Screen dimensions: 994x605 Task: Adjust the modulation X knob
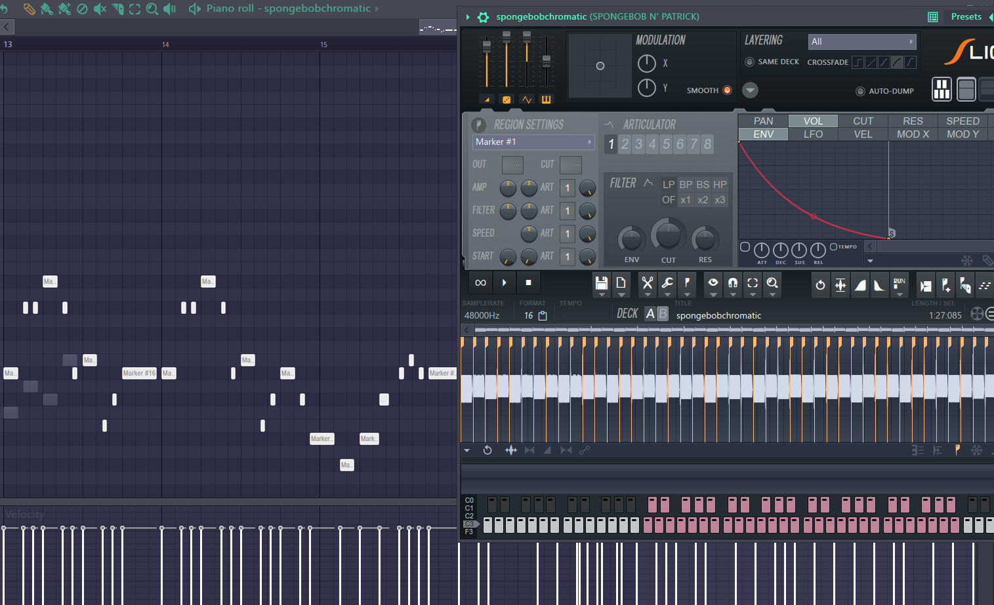point(646,63)
